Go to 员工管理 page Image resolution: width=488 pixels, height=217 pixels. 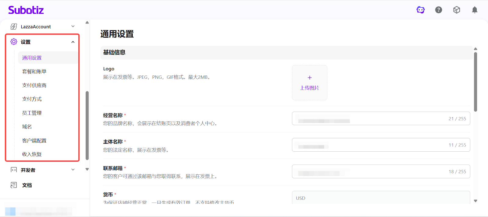[x=32, y=113]
